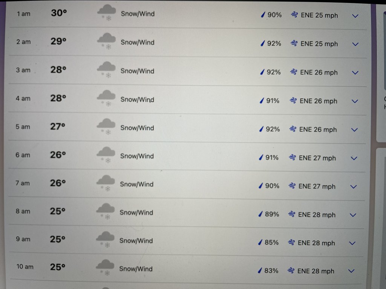Image resolution: width=386 pixels, height=289 pixels.
Task: Click the snow cloud icon for 1 am
Action: [107, 12]
